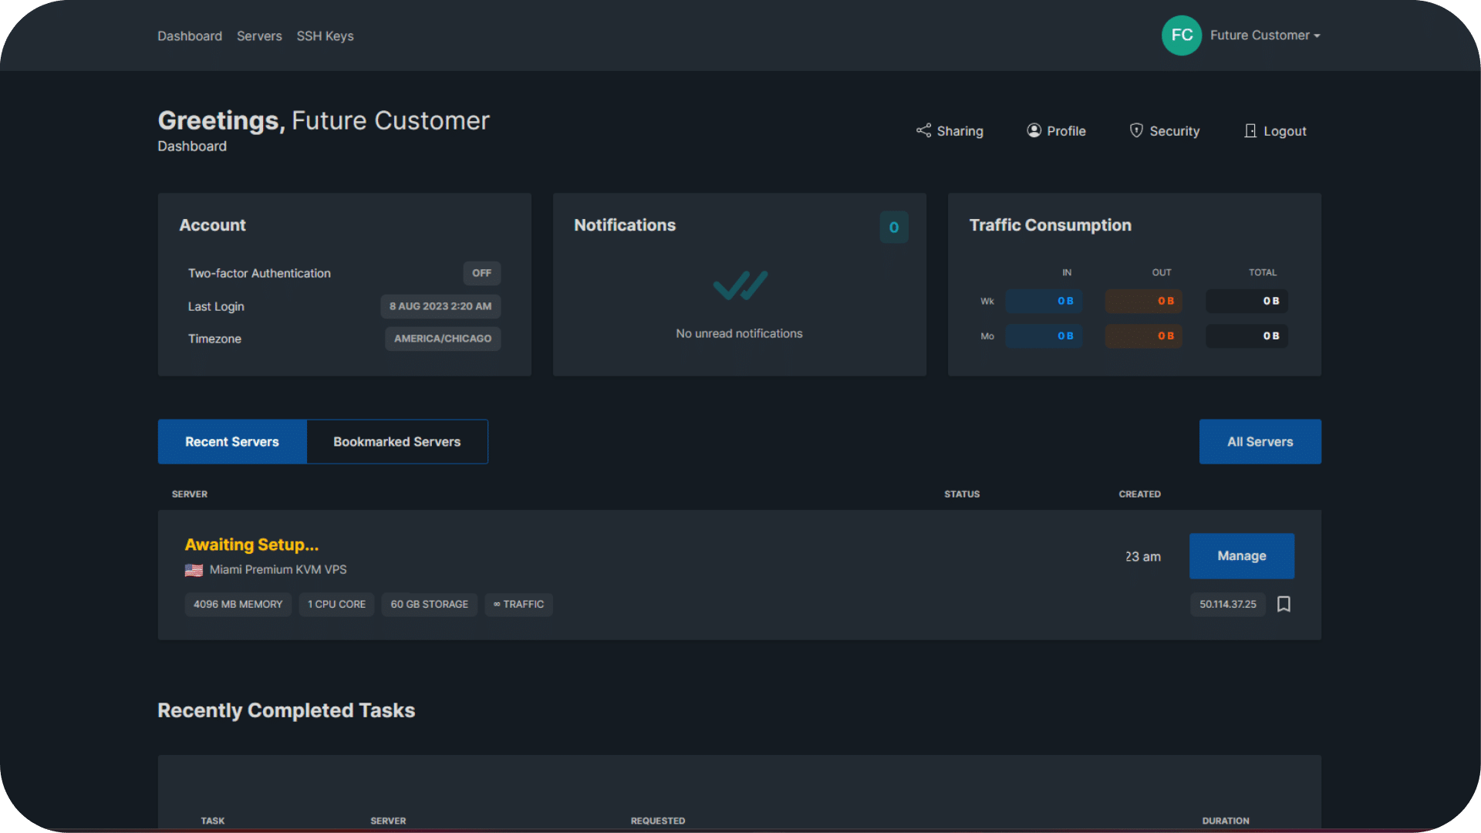Click the All Servers button
Viewport: 1481px width, 833px height.
1260,441
